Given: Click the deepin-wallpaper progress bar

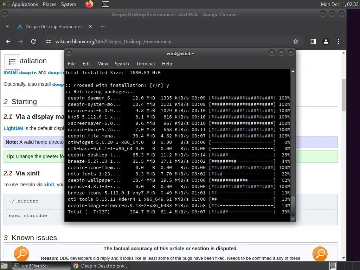Looking at the screenshot, I should [242, 180].
